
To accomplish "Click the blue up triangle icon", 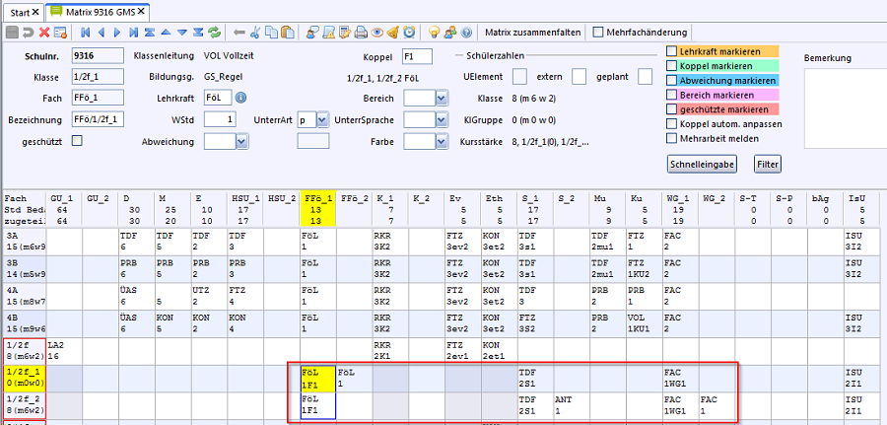I will tap(166, 33).
